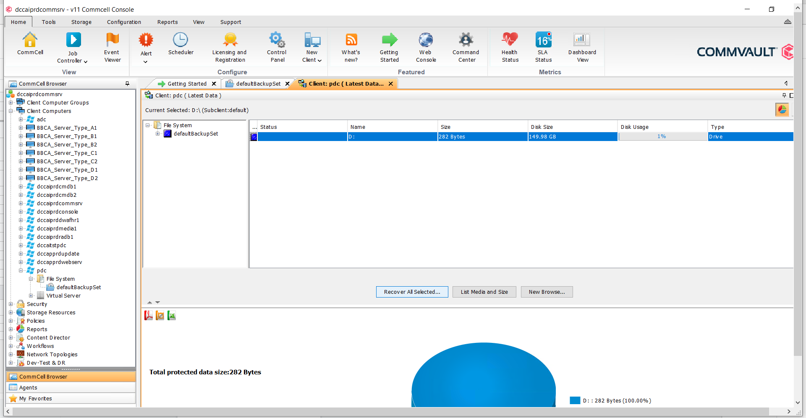The height and width of the screenshot is (418, 806).
Task: Expand the Virtual Server node
Action: (31, 296)
